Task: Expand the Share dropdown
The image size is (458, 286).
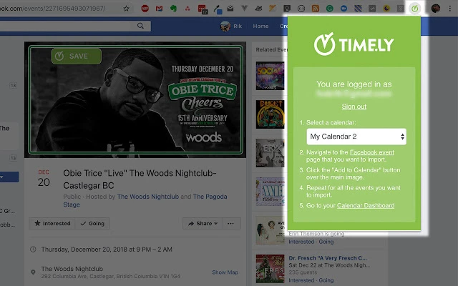Action: [x=200, y=224]
